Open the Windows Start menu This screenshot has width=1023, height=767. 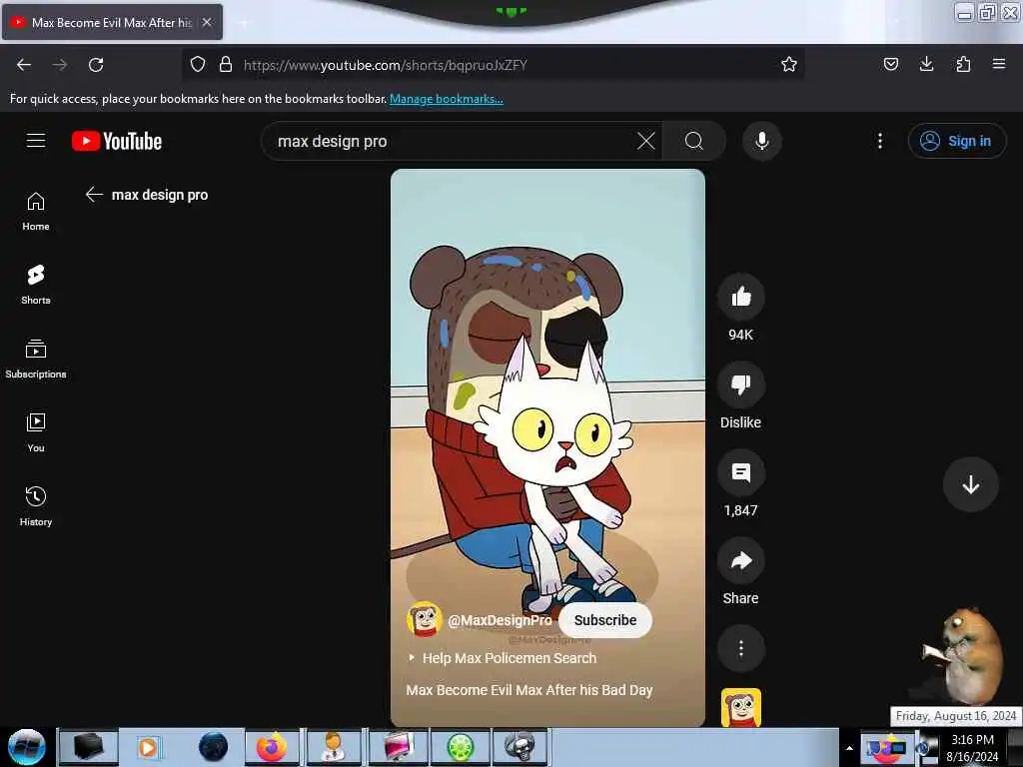(x=27, y=747)
